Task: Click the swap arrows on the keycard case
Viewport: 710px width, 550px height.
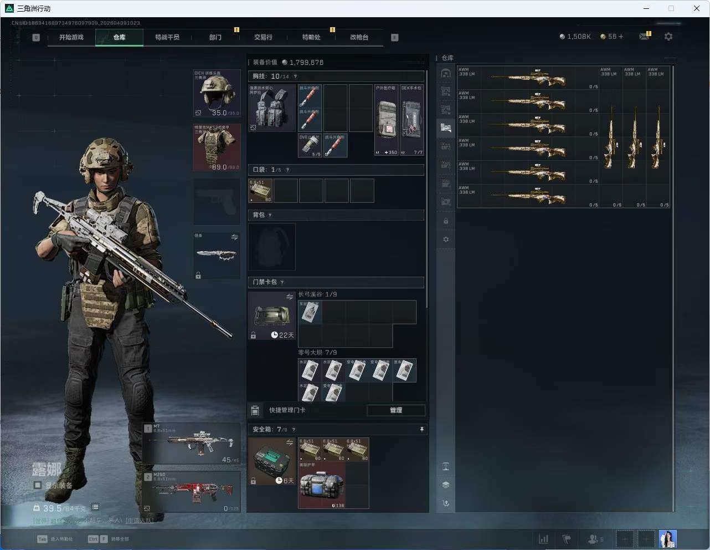Action: (x=290, y=297)
